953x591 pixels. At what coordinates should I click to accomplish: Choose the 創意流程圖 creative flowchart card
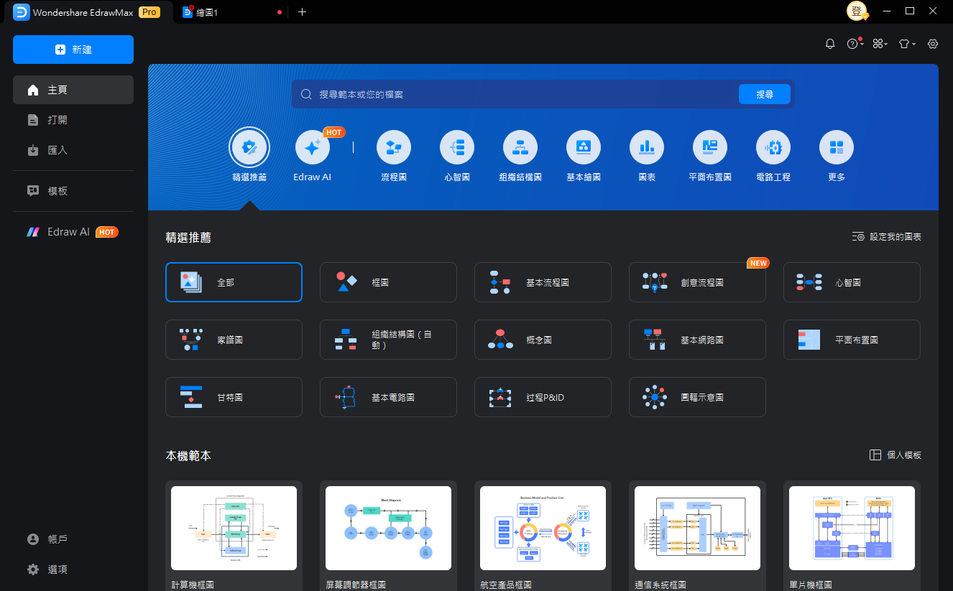point(697,282)
